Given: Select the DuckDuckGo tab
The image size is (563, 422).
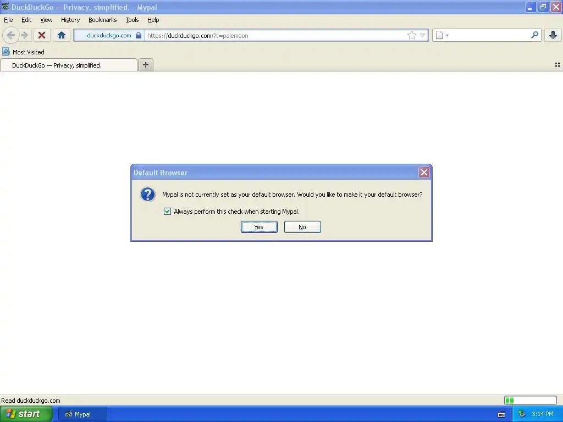Looking at the screenshot, I should (x=69, y=65).
